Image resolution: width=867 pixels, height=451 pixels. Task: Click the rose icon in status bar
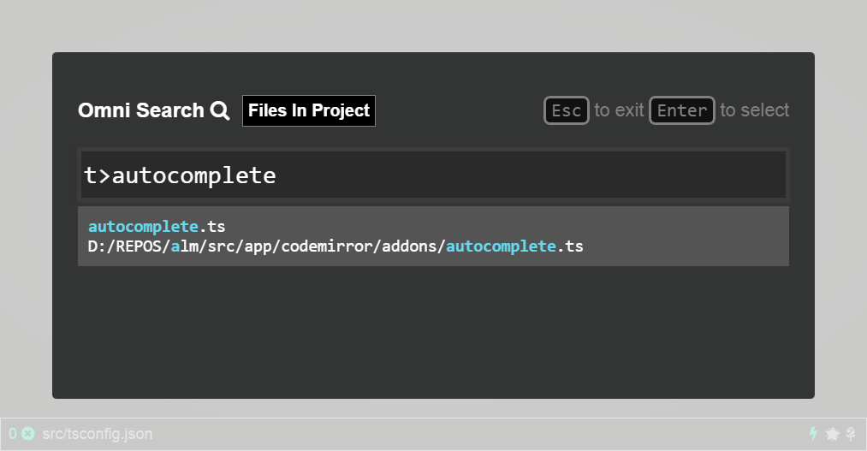[851, 434]
